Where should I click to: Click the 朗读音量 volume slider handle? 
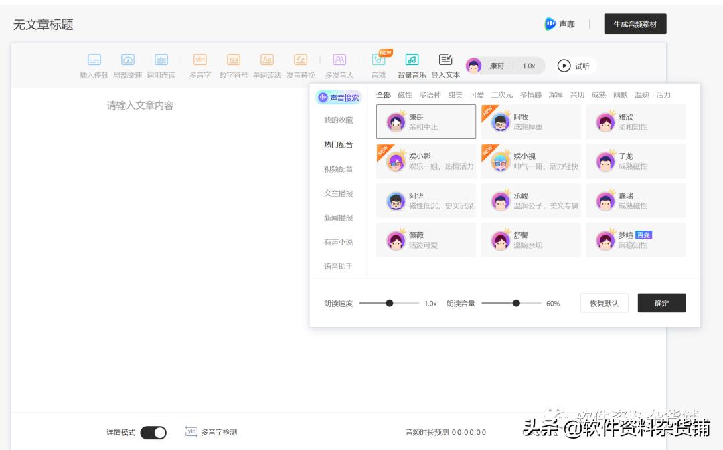coord(516,303)
